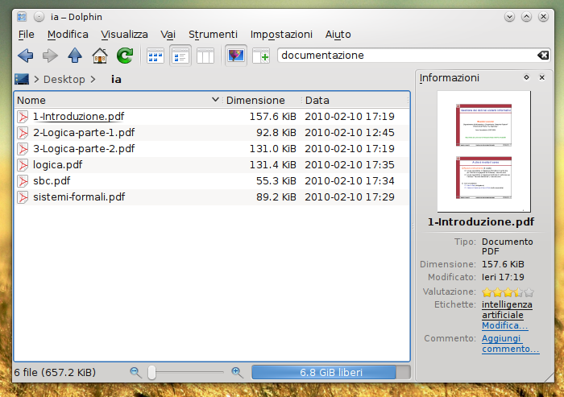
Task: Select the file sistemi-formali.pdf
Action: [78, 196]
